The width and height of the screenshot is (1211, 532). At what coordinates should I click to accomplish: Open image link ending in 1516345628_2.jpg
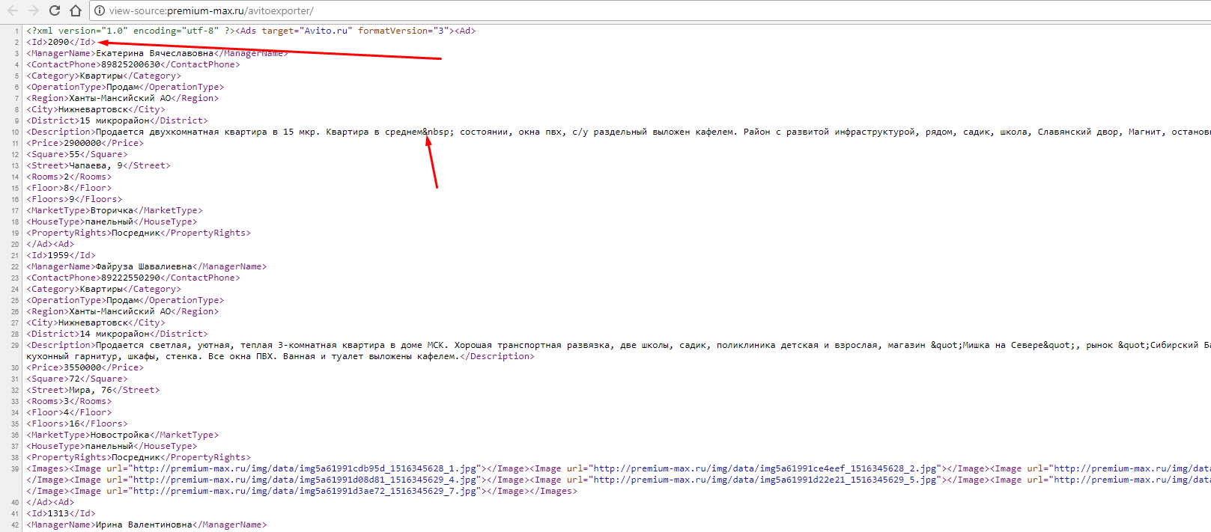[x=765, y=468]
